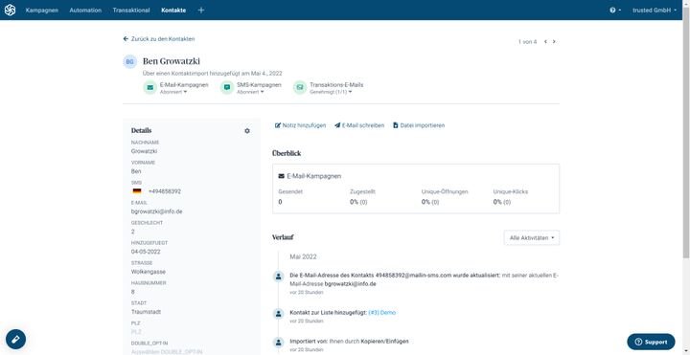The width and height of the screenshot is (690, 355).
Task: Open the '(#3) Demo' list link
Action: pyautogui.click(x=382, y=312)
